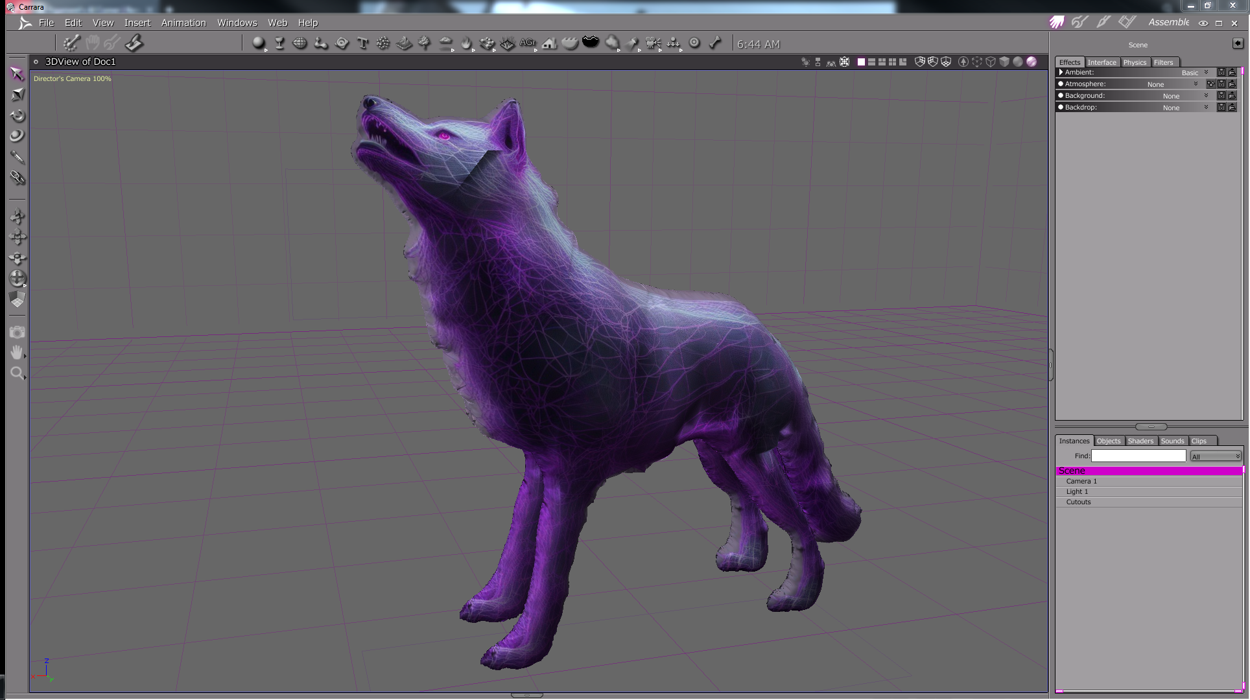Insert a sphere primitive from toolbar
This screenshot has width=1250, height=700.
(258, 43)
